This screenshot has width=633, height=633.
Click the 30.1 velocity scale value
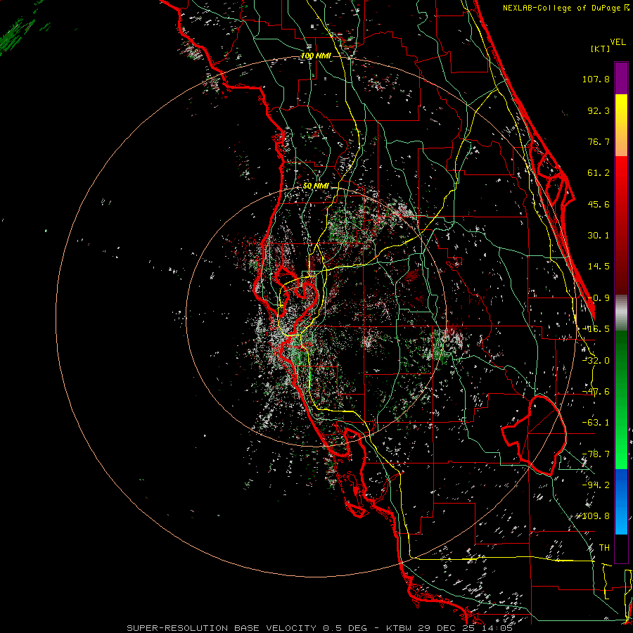(x=599, y=236)
